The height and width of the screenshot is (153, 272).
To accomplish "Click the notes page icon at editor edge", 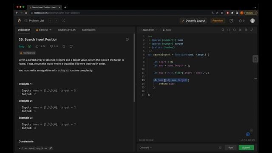I will (255, 59).
